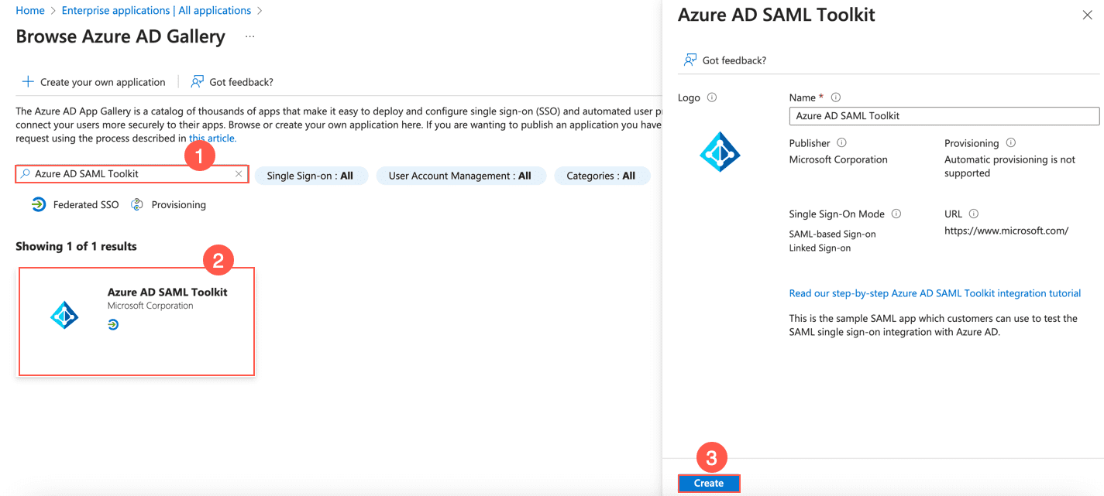Open the ellipsis menu beside the gallery title
The image size is (1104, 496).
coord(249,36)
